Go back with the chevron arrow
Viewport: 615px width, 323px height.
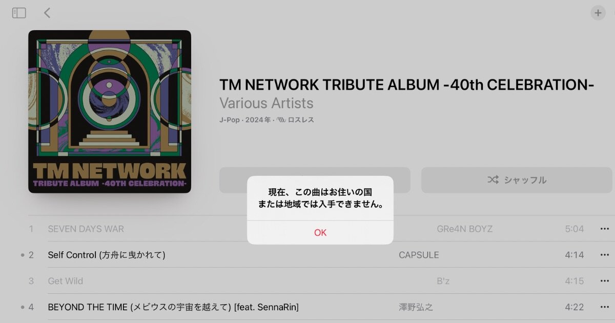47,13
